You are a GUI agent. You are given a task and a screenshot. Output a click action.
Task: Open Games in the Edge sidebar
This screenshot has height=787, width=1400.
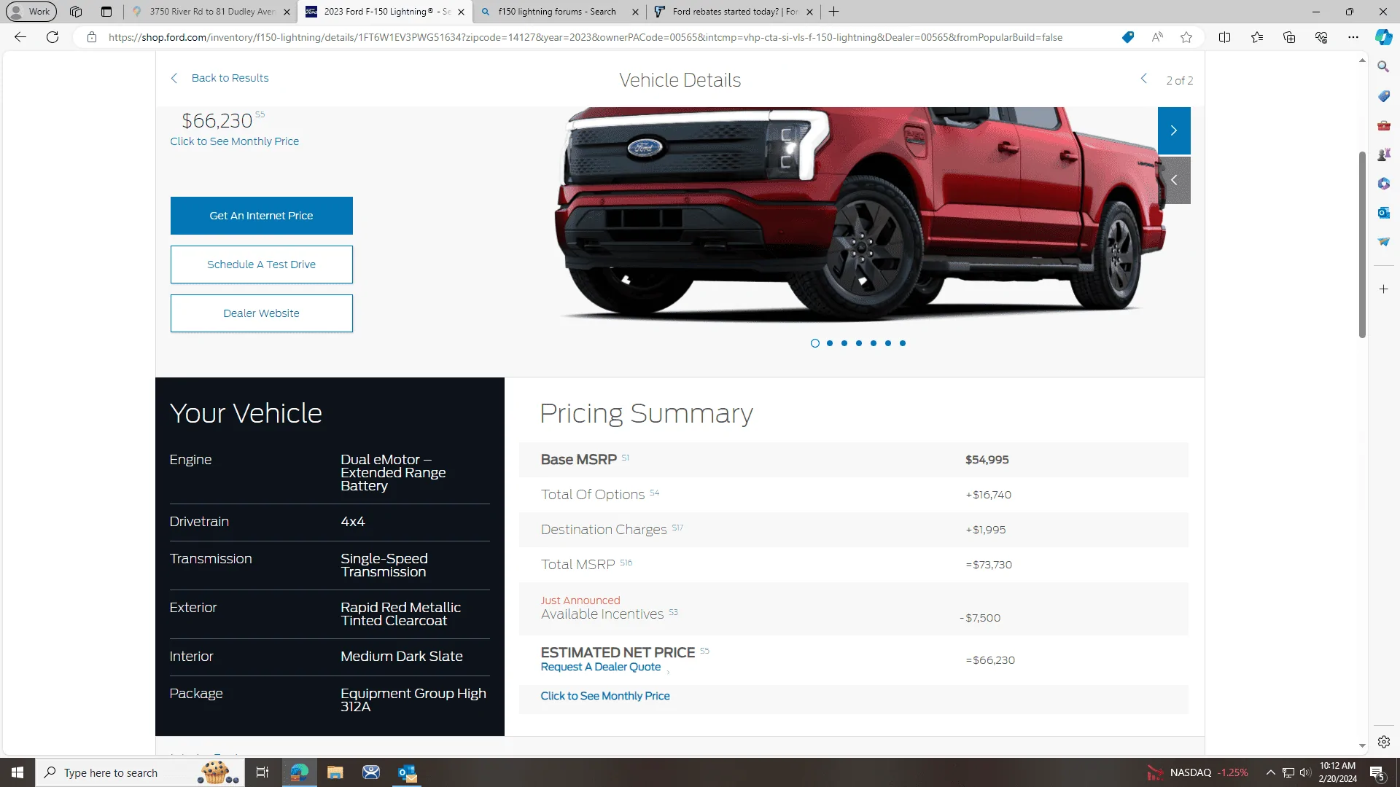[x=1382, y=154]
